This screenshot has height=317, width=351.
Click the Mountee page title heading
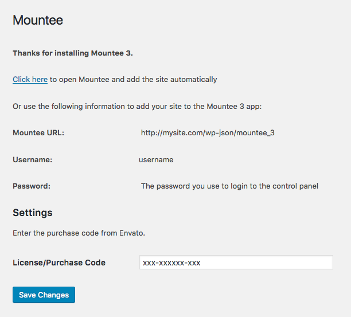pos(38,20)
